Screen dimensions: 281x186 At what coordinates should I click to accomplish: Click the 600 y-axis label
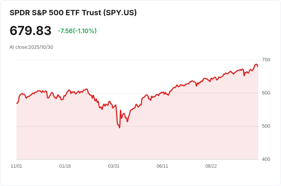(x=266, y=93)
